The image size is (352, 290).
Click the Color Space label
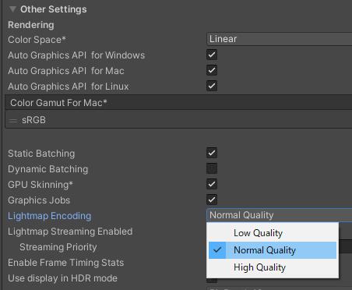tap(37, 40)
